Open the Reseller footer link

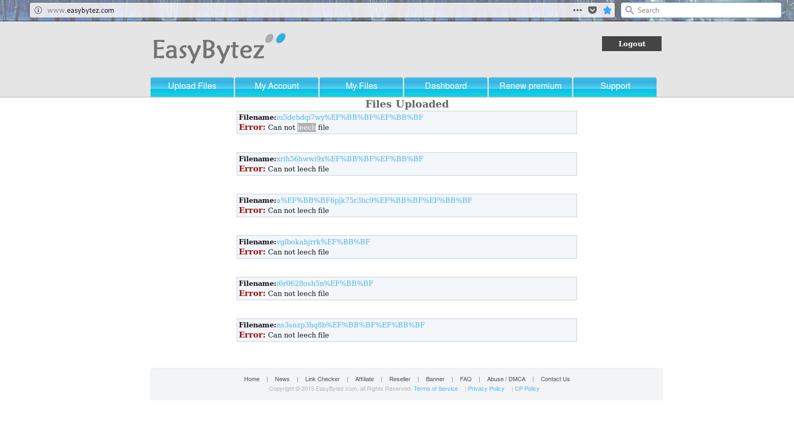coord(399,380)
